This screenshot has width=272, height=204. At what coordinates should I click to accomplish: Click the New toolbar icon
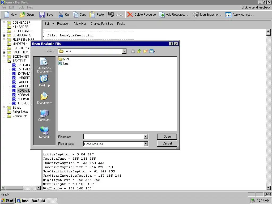tap(7, 15)
